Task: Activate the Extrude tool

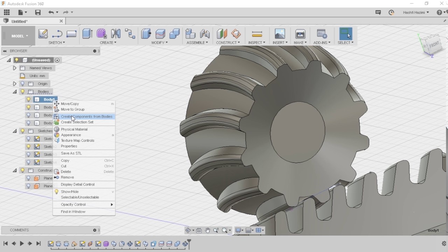Action: pyautogui.click(x=87, y=34)
